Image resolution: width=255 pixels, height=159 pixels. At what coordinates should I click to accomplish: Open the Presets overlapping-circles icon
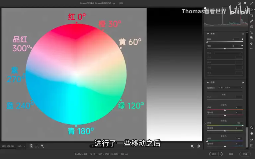[252, 43]
